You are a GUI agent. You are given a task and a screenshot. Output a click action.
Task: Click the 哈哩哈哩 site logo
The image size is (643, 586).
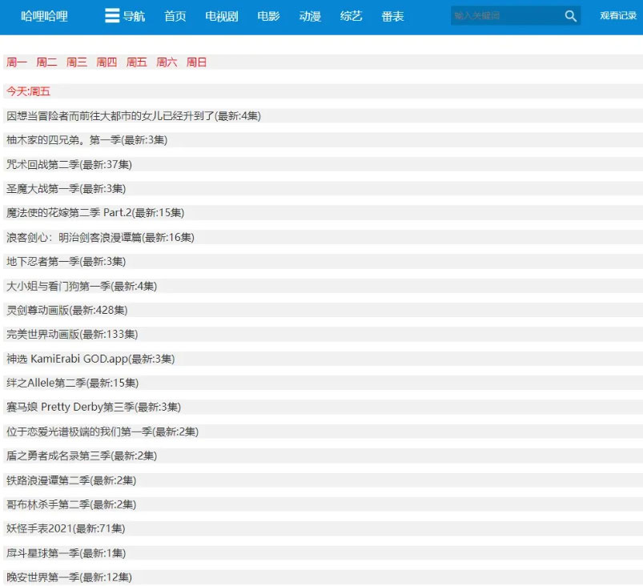pos(44,16)
